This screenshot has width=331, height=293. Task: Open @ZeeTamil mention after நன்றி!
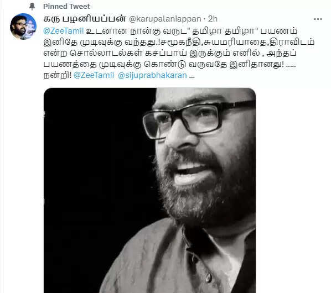94,75
